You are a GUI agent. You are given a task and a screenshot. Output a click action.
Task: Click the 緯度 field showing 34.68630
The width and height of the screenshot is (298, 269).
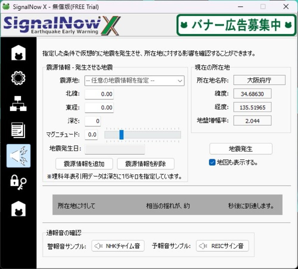(x=252, y=94)
